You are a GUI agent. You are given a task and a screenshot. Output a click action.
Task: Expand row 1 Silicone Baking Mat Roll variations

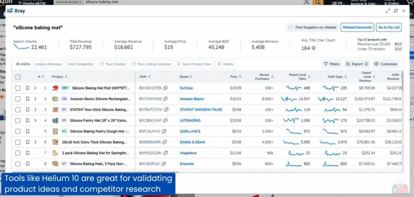point(36,88)
